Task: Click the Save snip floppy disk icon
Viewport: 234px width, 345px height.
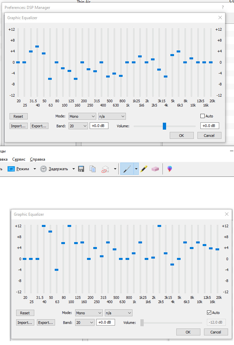Action: tap(81, 169)
